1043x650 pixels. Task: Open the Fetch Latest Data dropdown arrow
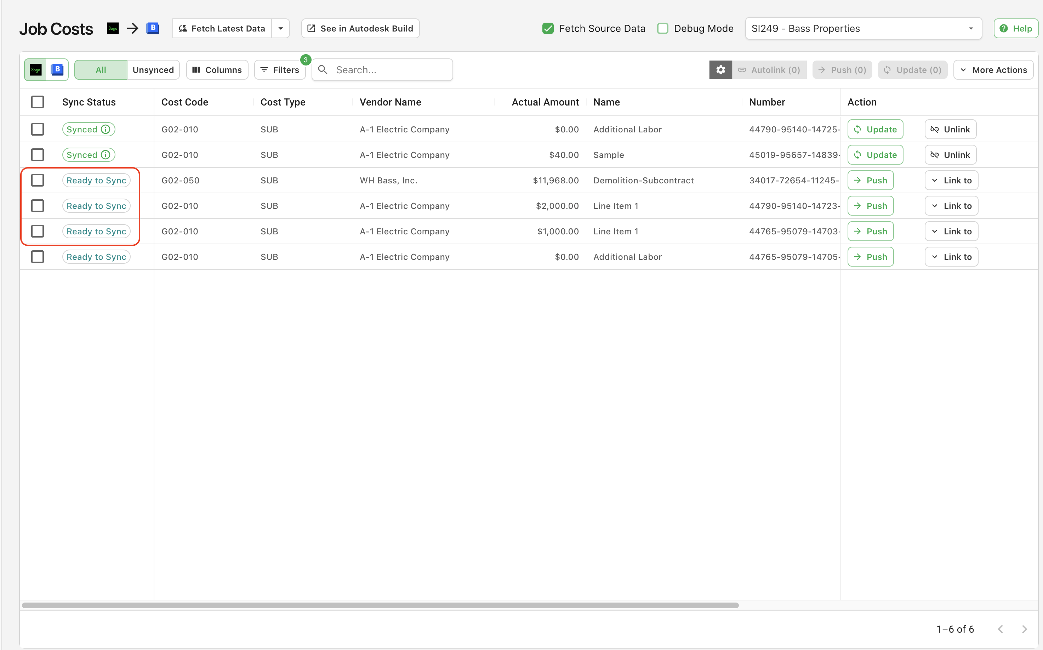(x=281, y=28)
